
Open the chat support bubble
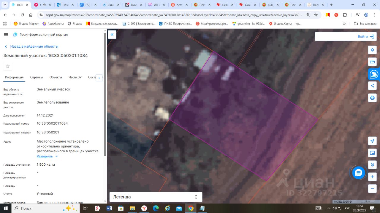point(359,173)
